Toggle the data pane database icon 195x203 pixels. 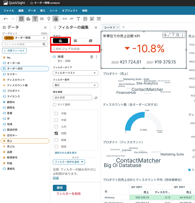point(21,19)
